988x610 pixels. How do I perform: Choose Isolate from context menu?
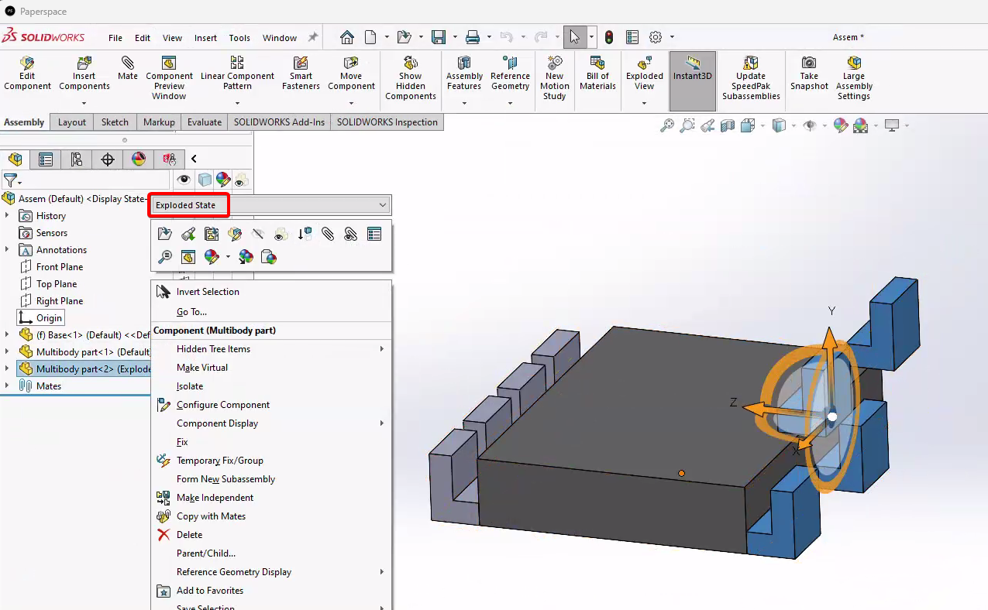click(190, 386)
